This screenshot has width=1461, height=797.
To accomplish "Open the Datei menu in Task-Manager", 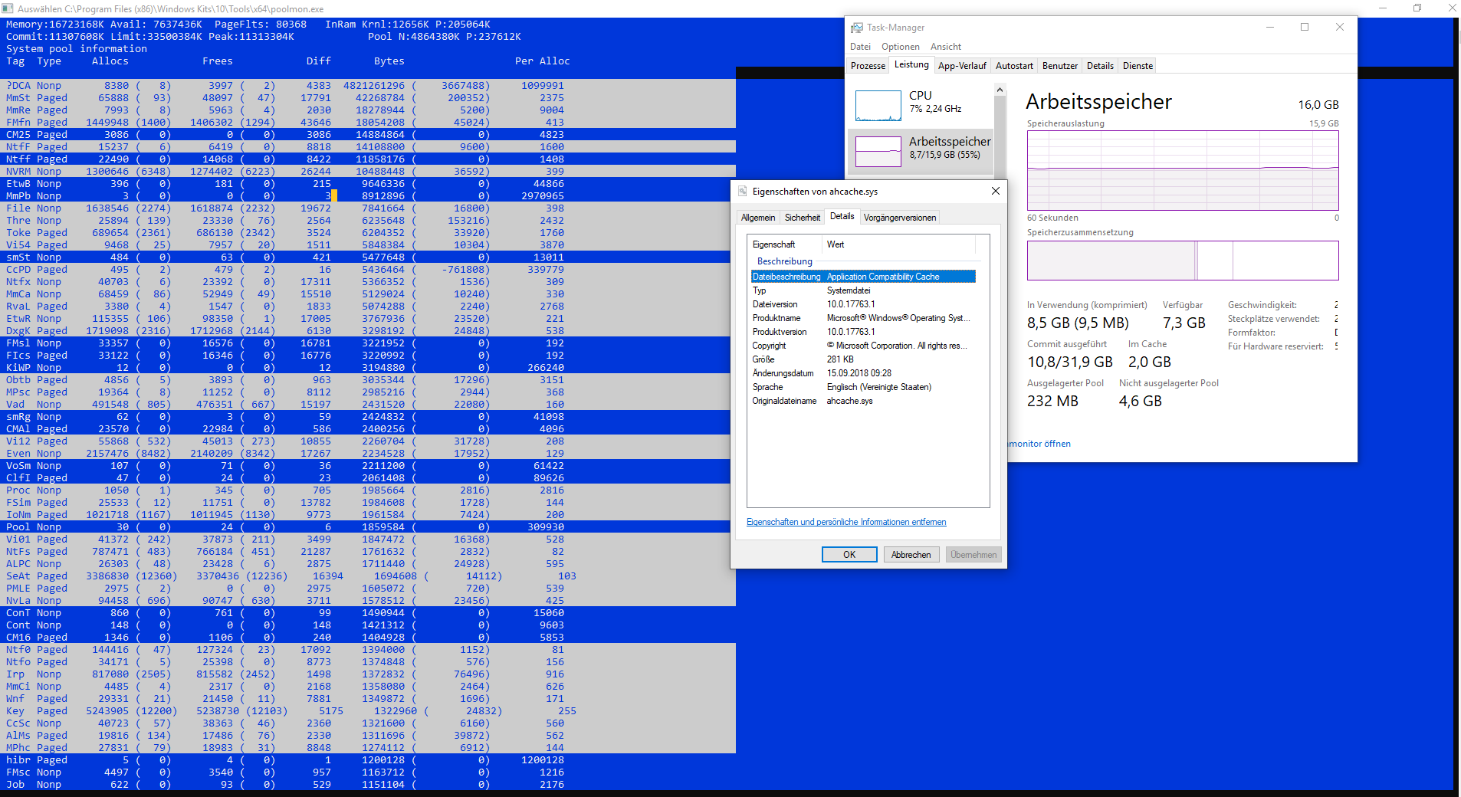I will (x=860, y=47).
